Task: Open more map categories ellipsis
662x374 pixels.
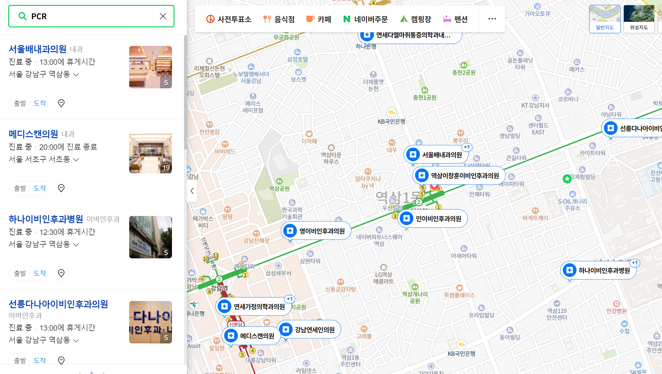Action: pos(492,19)
